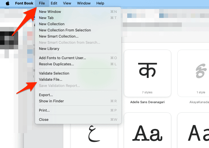Open the Help menu
This screenshot has width=209, height=148.
(100, 3)
